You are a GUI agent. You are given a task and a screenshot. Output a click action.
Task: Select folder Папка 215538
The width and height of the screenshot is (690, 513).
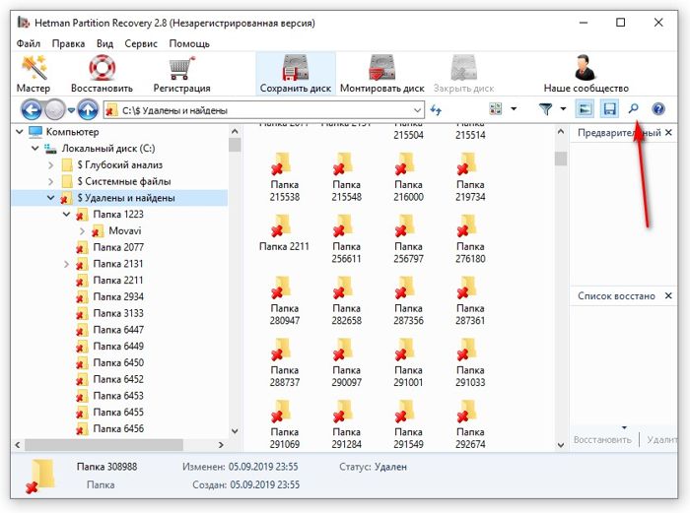(x=284, y=177)
